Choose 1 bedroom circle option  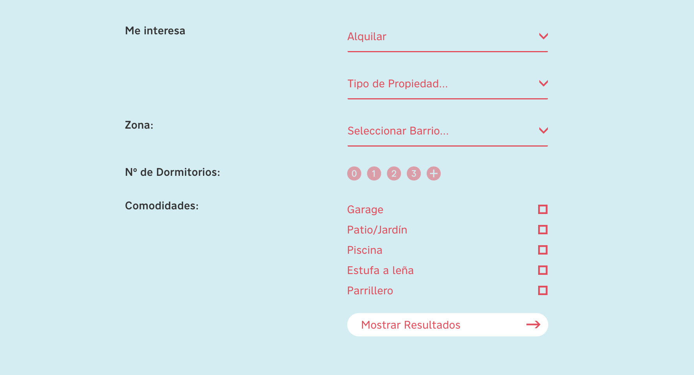coord(374,173)
